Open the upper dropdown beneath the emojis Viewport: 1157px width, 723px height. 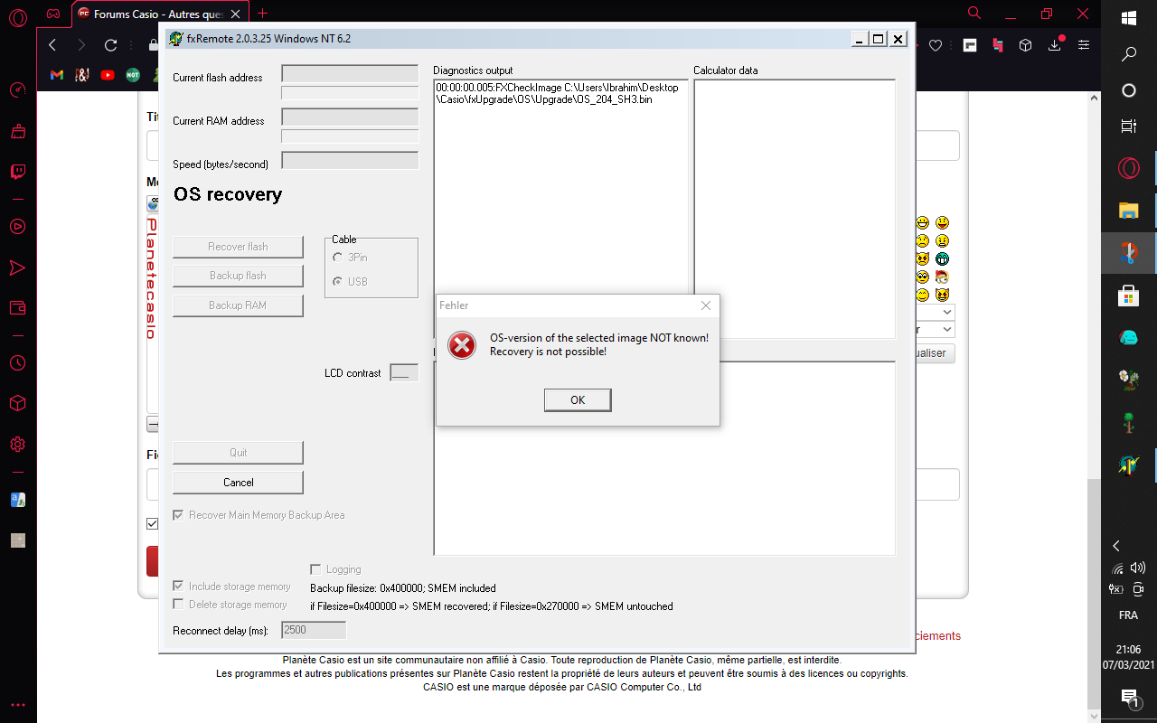point(936,312)
